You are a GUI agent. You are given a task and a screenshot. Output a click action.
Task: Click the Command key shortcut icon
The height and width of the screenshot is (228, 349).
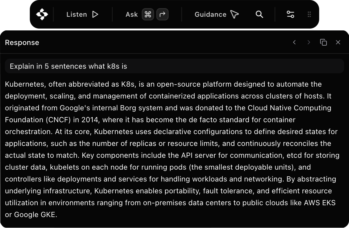tap(148, 14)
